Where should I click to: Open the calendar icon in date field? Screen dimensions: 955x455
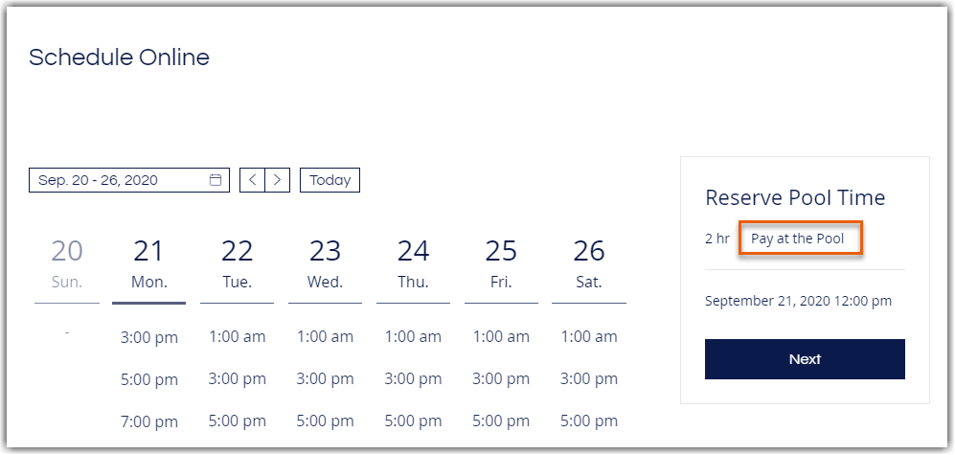215,180
